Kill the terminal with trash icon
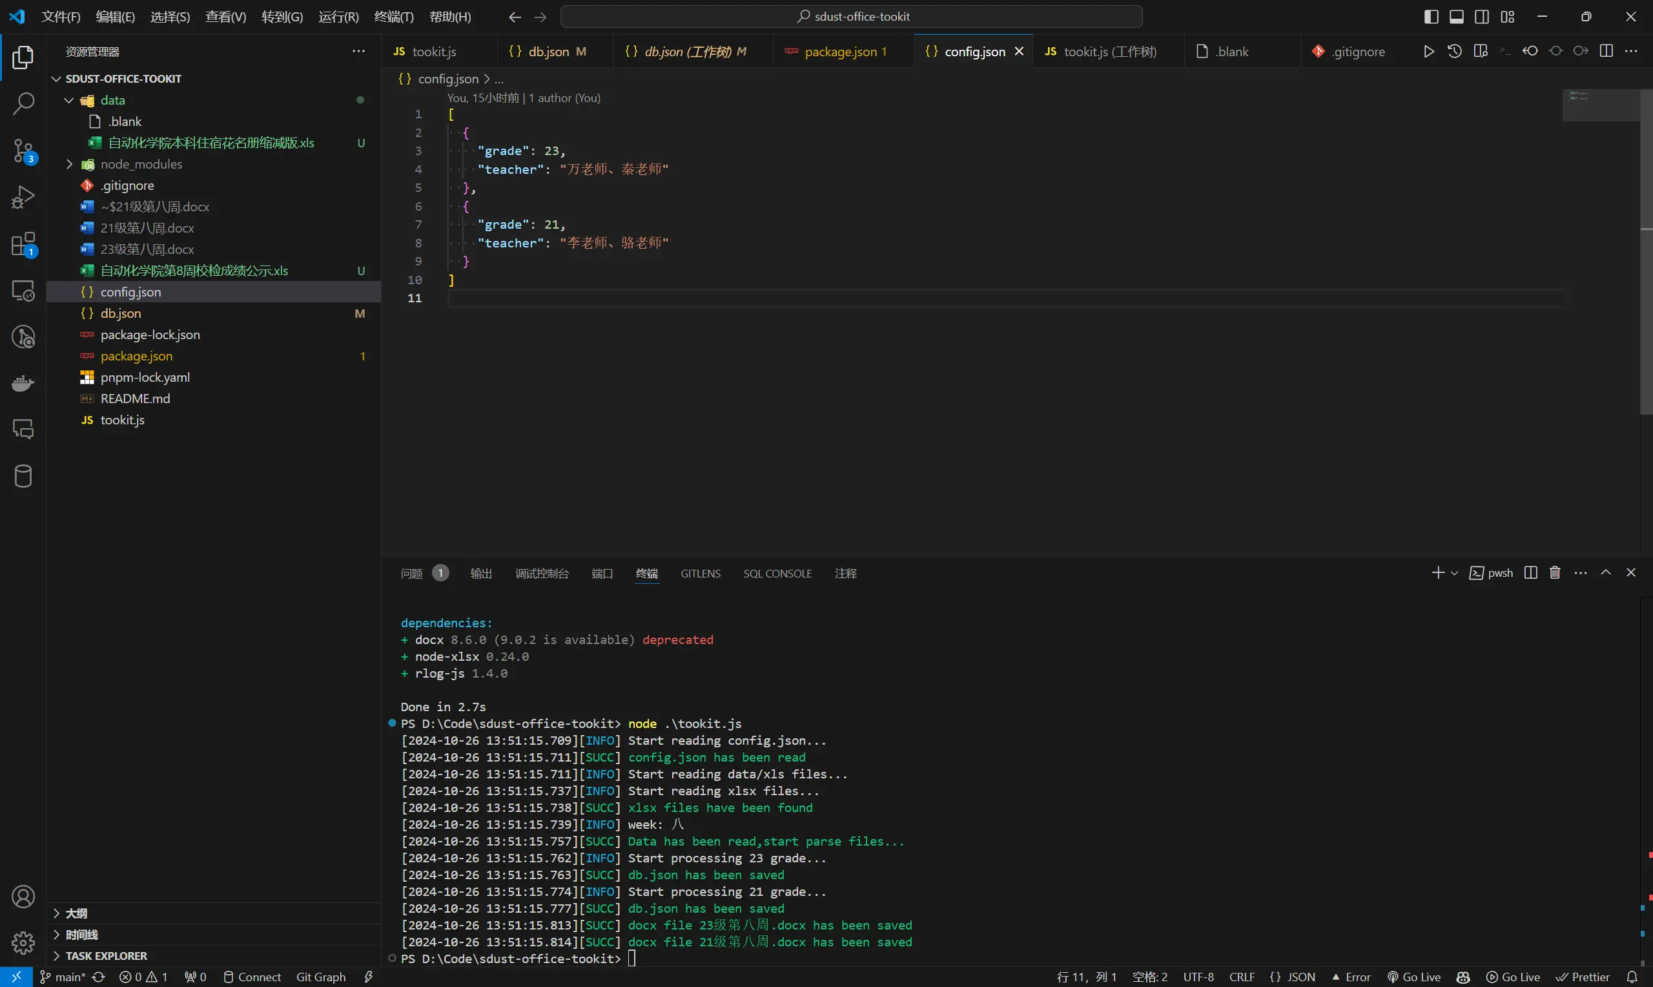The image size is (1653, 987). (1555, 573)
